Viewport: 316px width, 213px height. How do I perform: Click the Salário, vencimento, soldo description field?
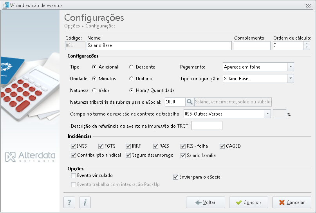[x=233, y=102]
